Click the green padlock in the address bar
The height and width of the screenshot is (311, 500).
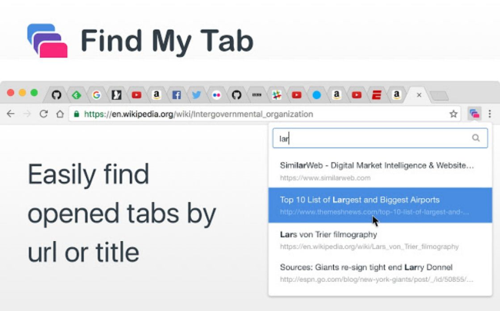click(x=76, y=114)
